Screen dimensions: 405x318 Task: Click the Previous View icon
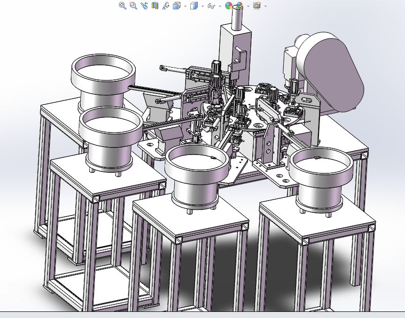(144, 6)
